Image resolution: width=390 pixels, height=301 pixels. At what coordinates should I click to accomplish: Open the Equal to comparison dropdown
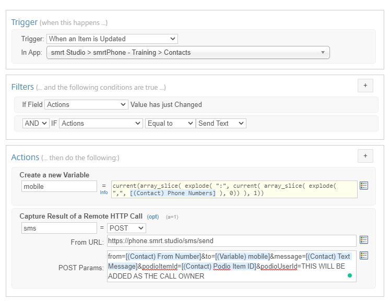tap(170, 124)
